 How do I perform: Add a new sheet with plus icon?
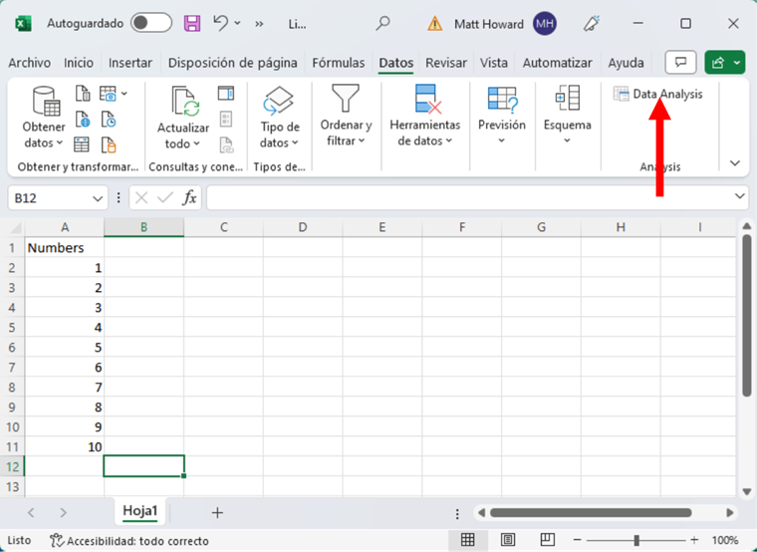click(217, 512)
